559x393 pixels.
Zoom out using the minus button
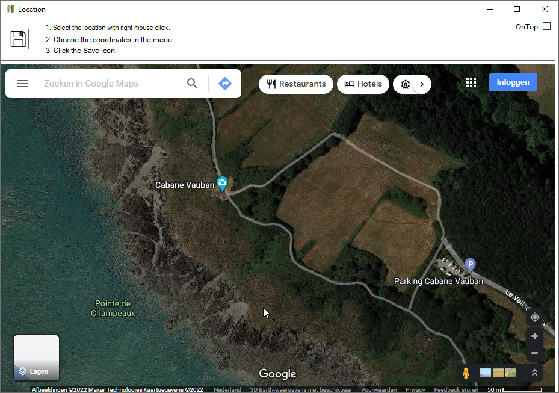534,353
